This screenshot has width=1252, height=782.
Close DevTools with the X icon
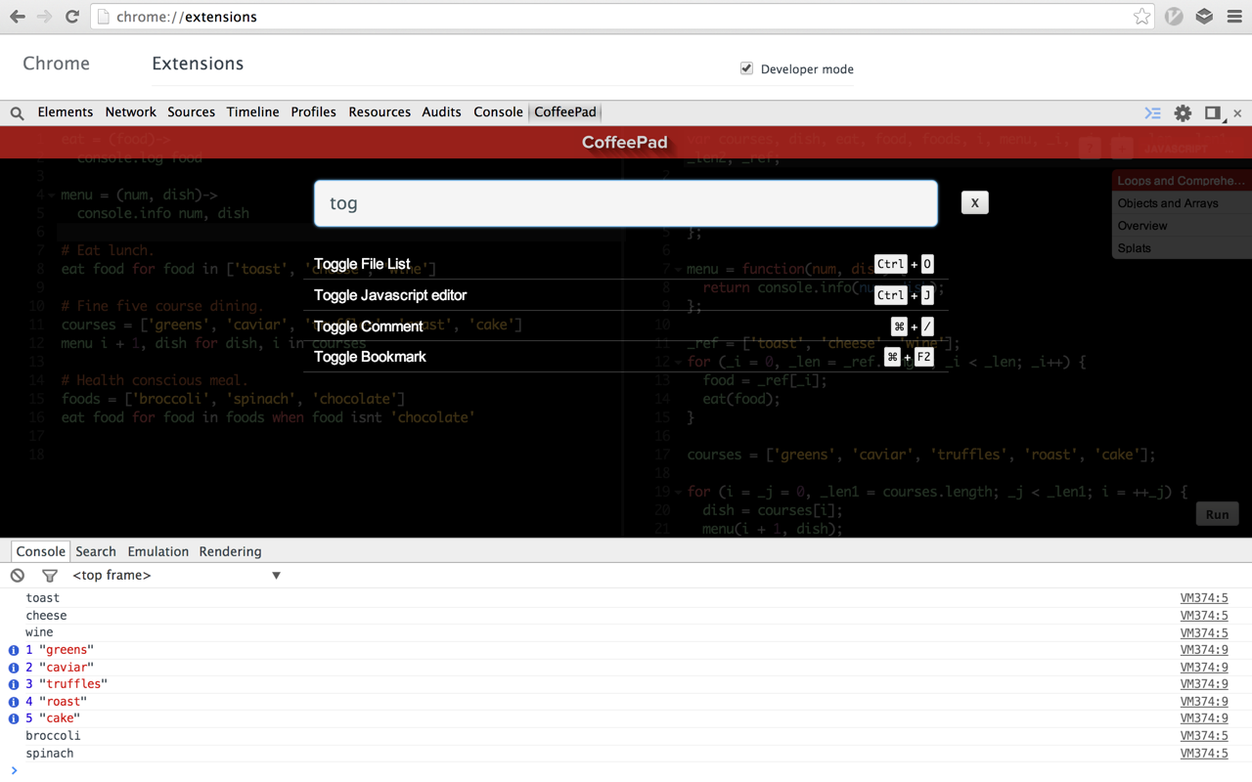[1237, 113]
